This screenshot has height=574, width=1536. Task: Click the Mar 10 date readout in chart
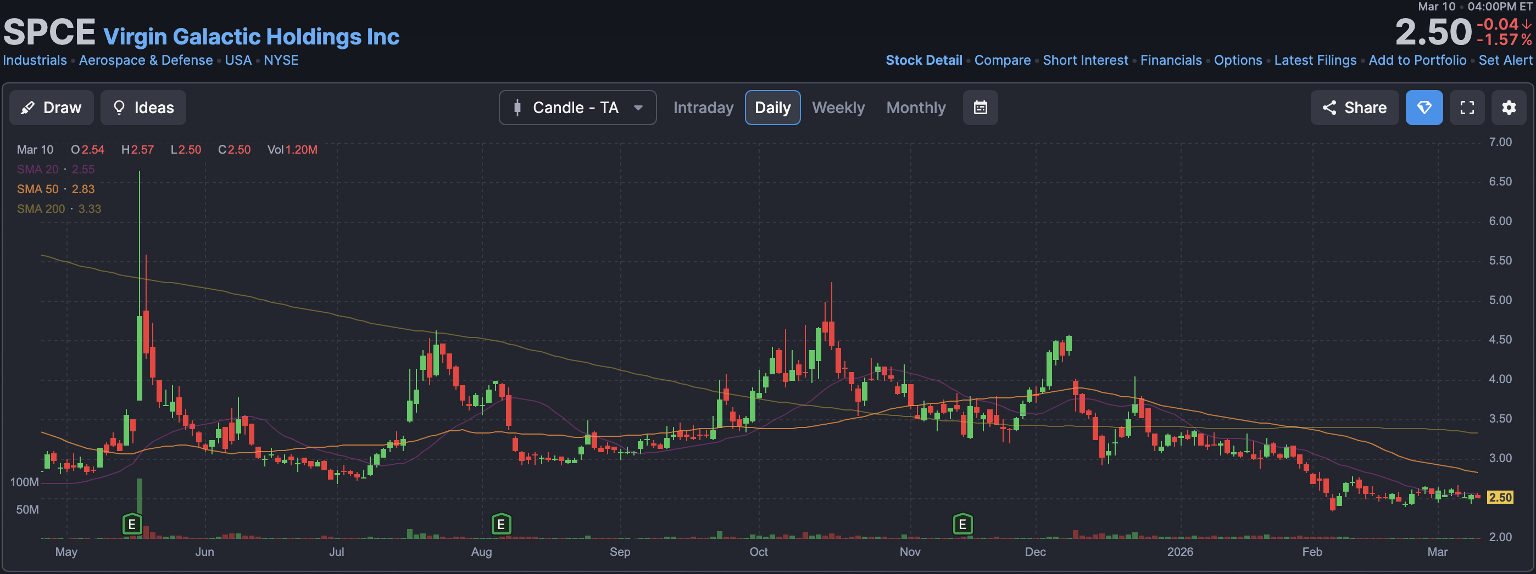pyautogui.click(x=35, y=149)
